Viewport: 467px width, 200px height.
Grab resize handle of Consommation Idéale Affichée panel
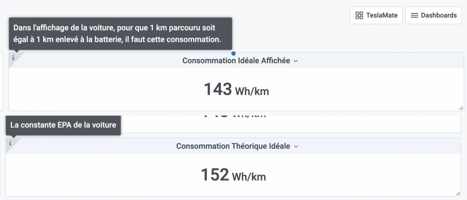tap(461, 108)
